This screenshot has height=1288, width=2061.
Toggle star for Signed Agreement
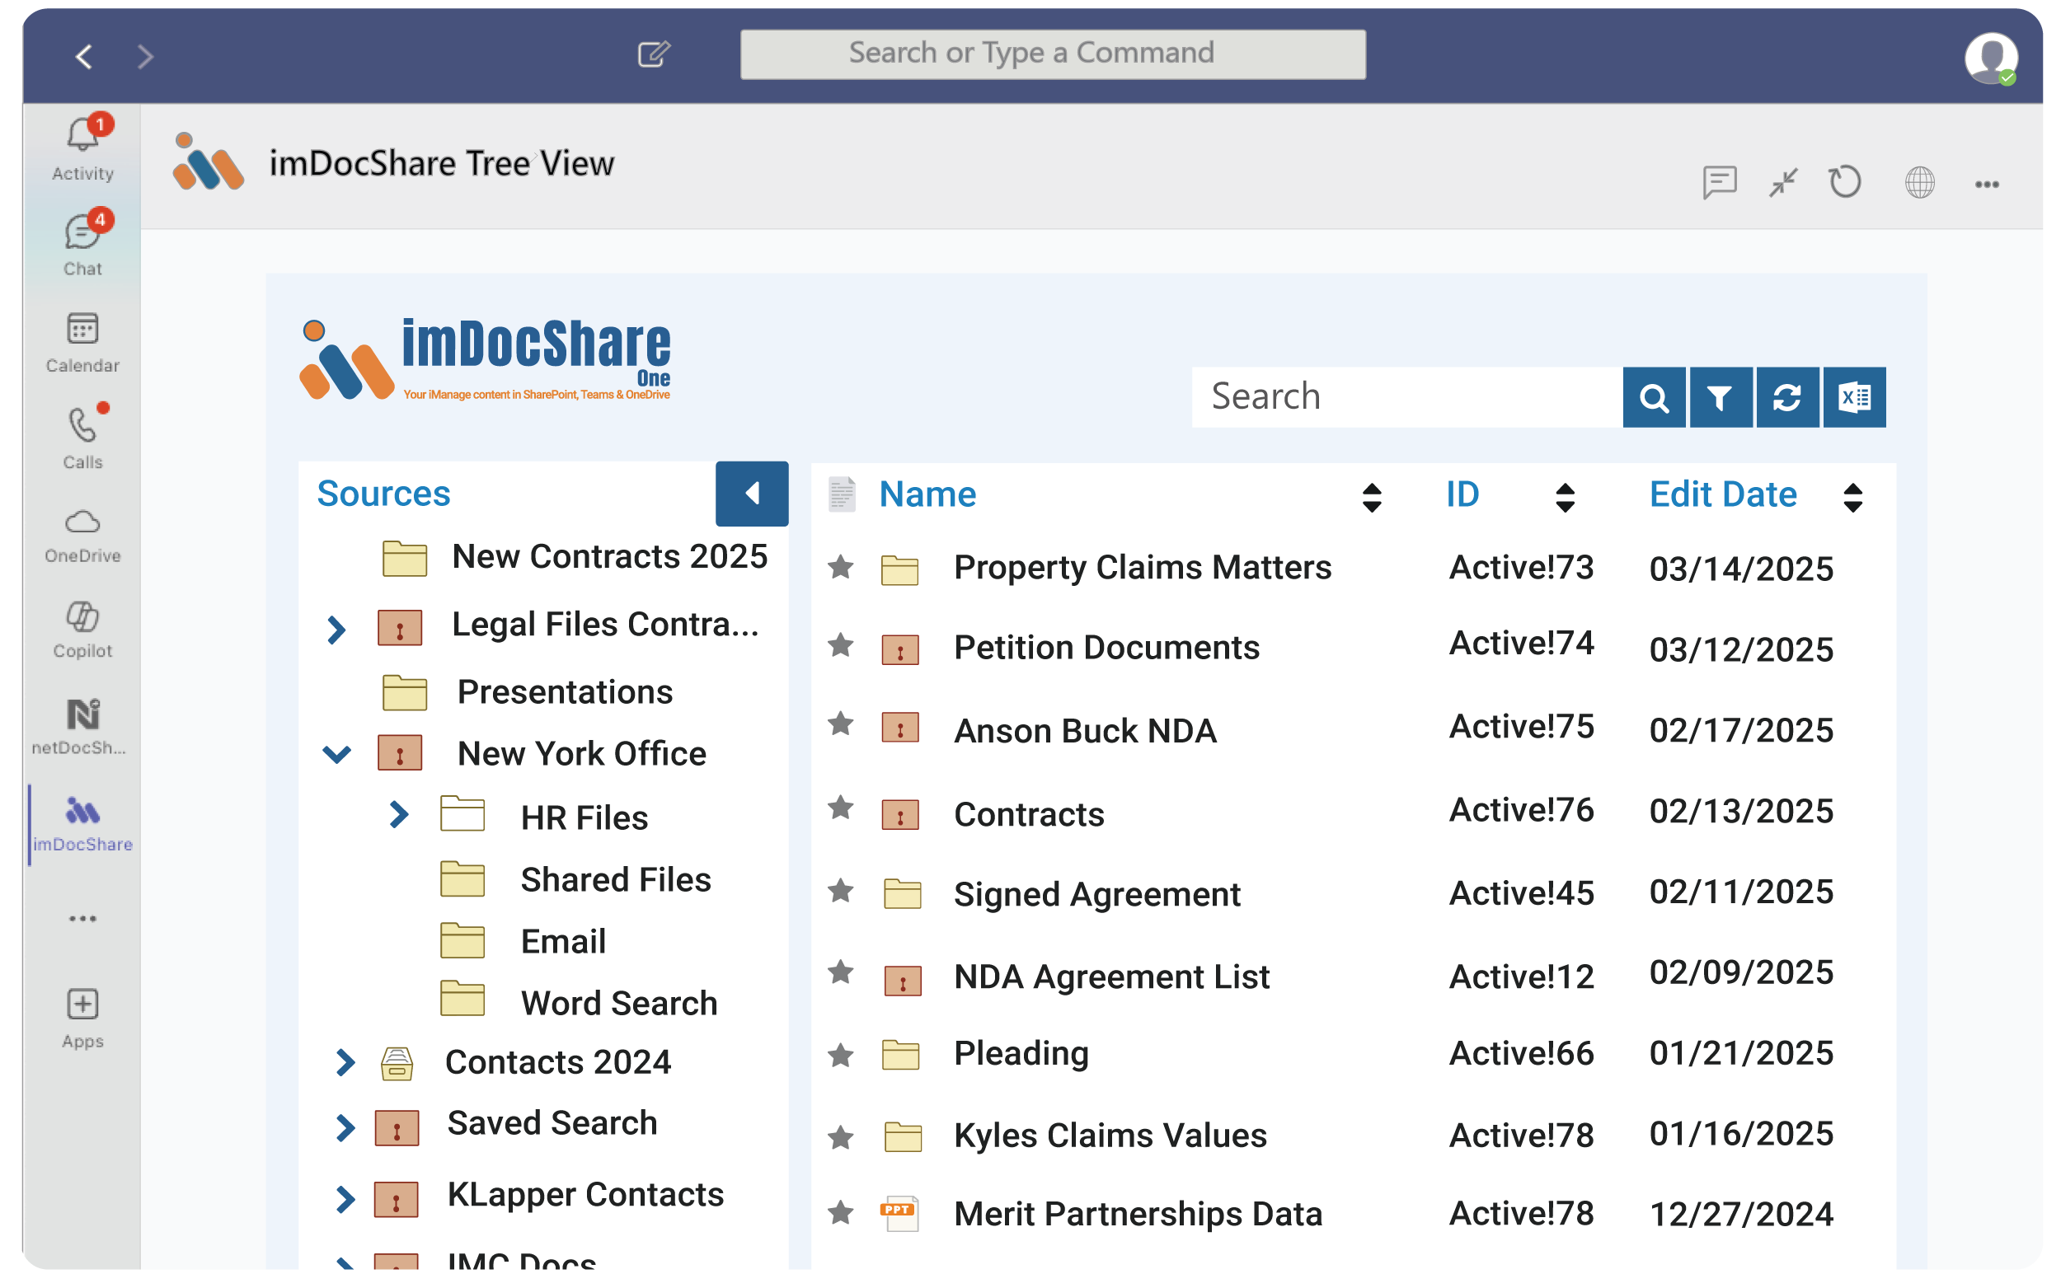841,890
